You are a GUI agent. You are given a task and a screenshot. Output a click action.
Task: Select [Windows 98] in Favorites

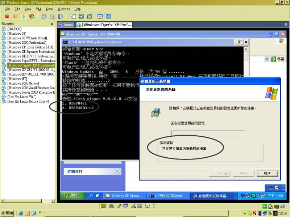[x=14, y=34]
